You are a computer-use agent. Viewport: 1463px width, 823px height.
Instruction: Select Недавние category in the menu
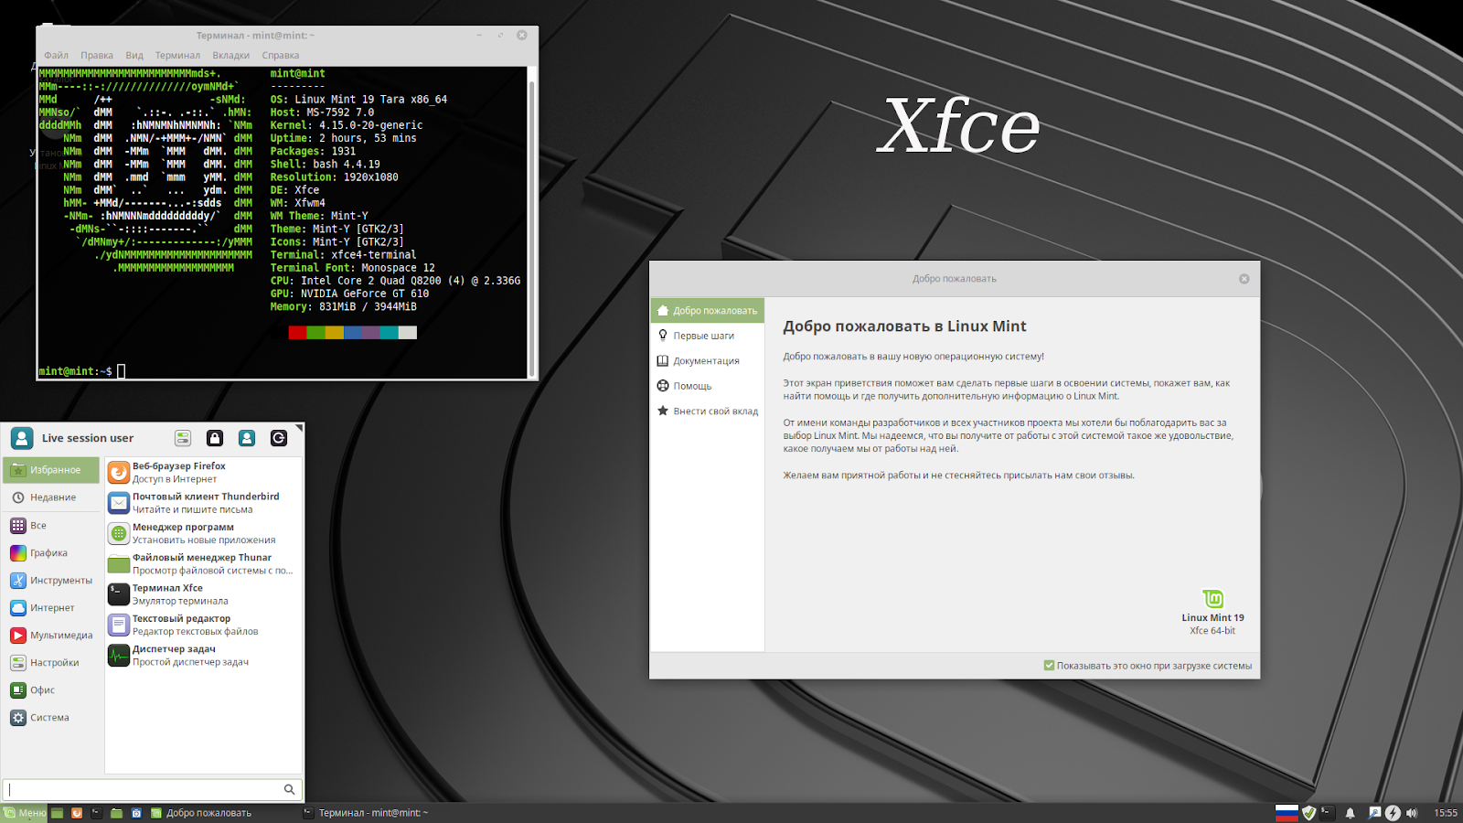tap(51, 497)
